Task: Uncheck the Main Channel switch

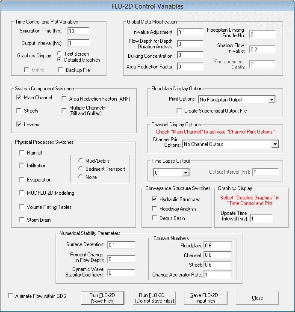Action: [x=19, y=98]
